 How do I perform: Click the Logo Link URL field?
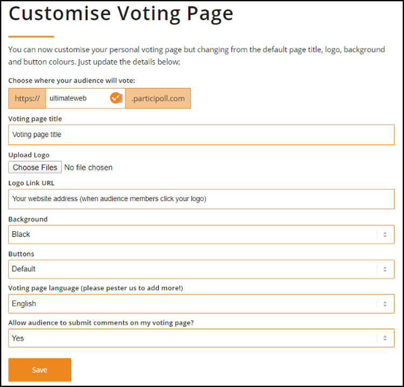pyautogui.click(x=201, y=199)
